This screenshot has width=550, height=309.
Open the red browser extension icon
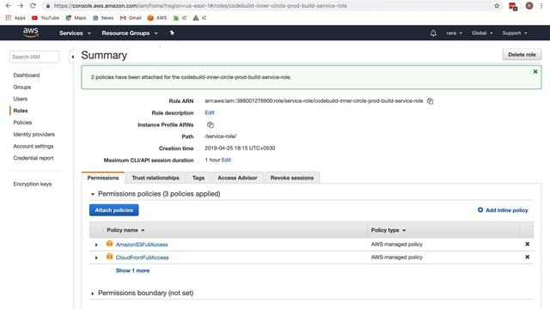pyautogui.click(x=513, y=6)
